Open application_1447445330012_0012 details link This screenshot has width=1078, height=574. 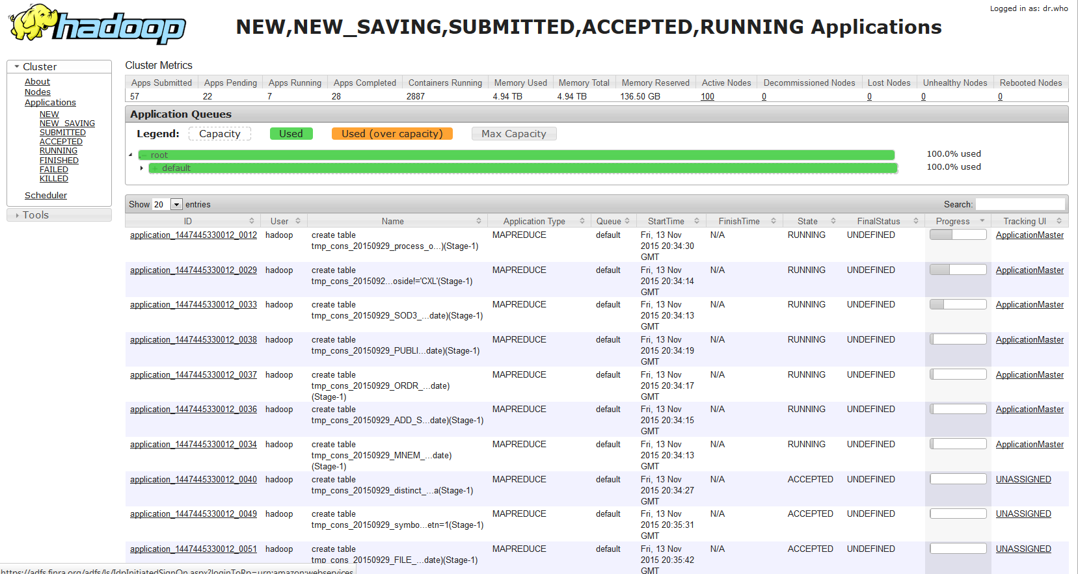pos(193,235)
